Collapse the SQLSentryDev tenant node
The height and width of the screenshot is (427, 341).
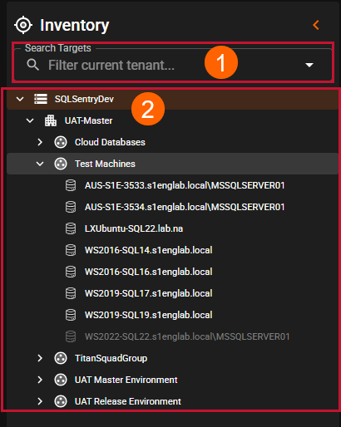click(20, 99)
